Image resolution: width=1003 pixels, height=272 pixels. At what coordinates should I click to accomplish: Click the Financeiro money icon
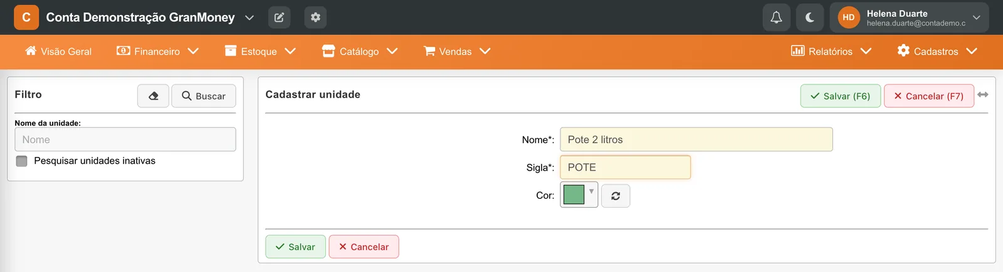click(123, 51)
